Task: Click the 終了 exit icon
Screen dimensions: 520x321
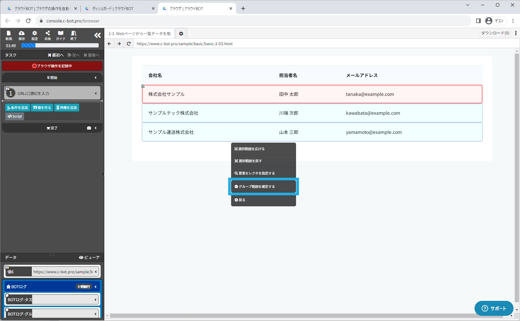Action: coord(74,35)
